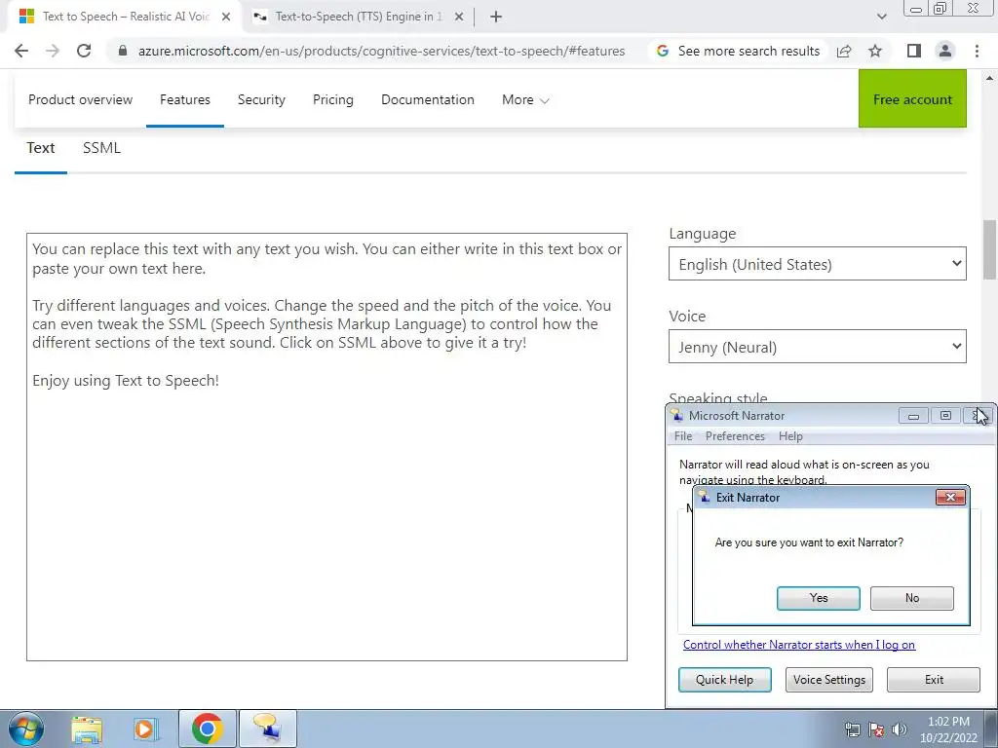The height and width of the screenshot is (748, 998).
Task: Expand the More nav dropdown
Action: (x=525, y=99)
